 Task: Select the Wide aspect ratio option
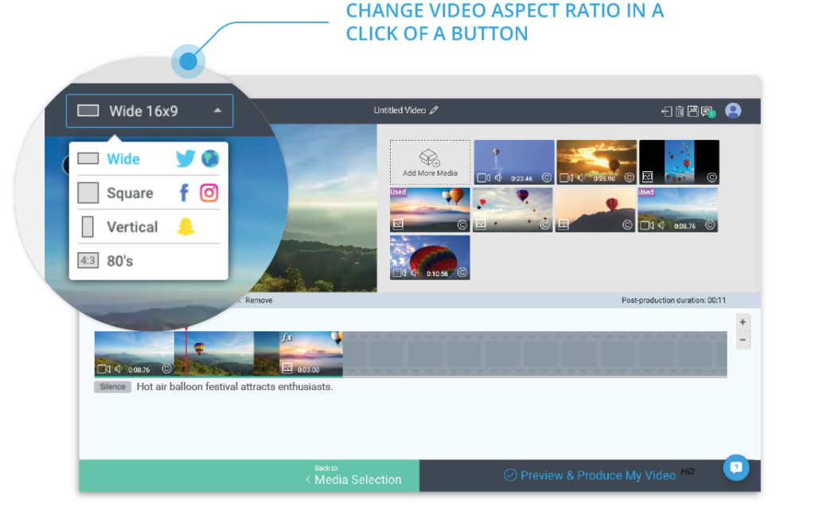tap(148, 158)
